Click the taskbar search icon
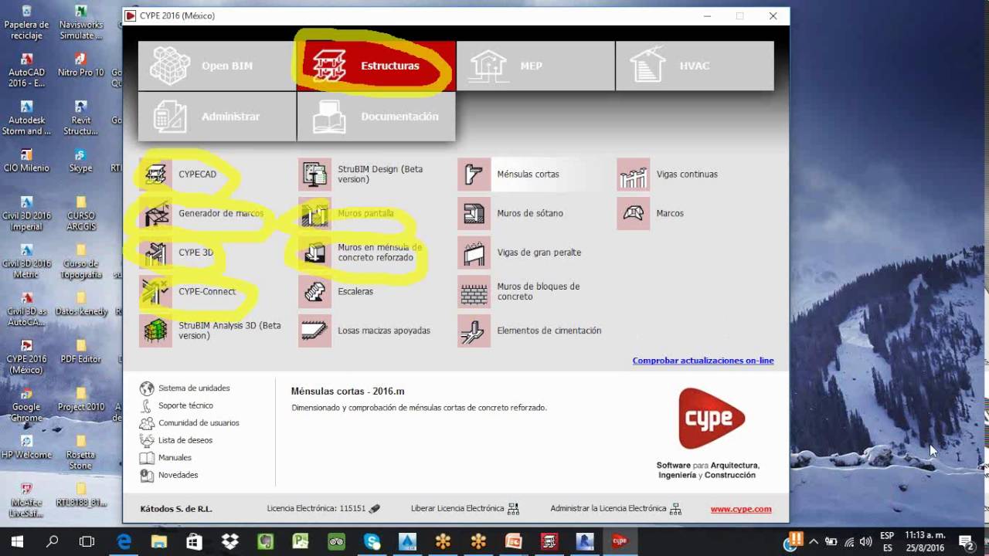 coord(53,541)
